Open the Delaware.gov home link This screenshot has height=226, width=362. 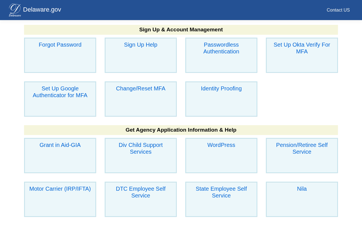pos(42,10)
